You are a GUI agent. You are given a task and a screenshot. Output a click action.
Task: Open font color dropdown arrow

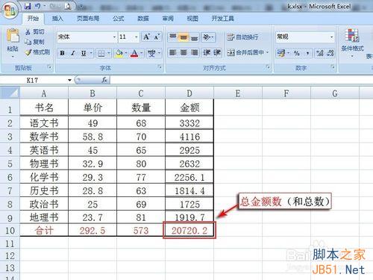[141, 53]
